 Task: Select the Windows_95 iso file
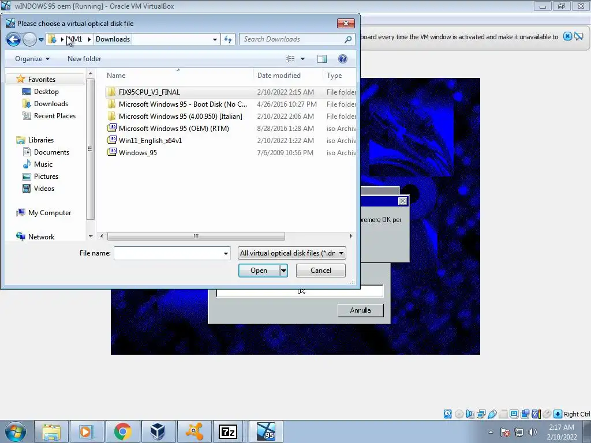pos(137,152)
